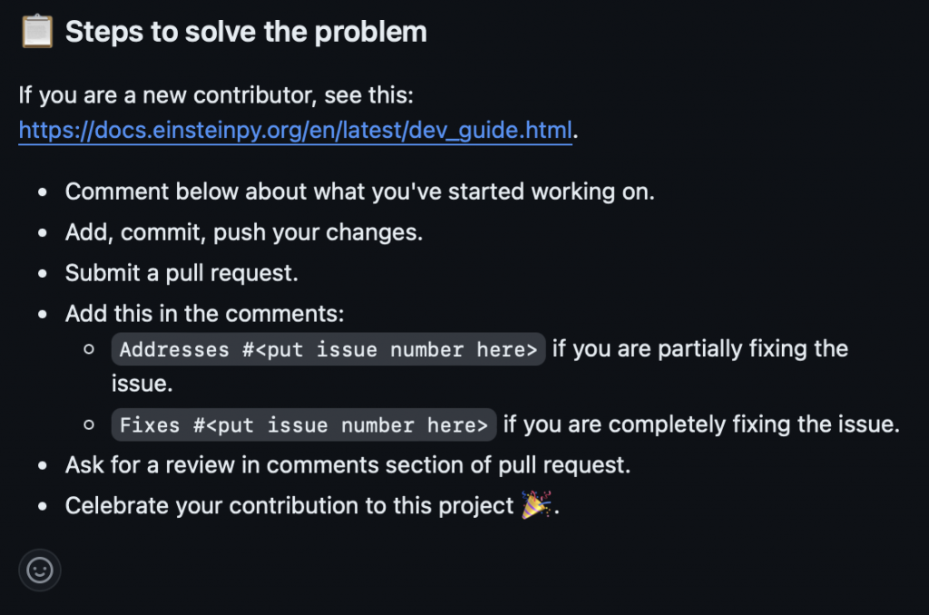Click the "Celebrate your contribution to this project" text
The height and width of the screenshot is (615, 929).
tap(289, 505)
